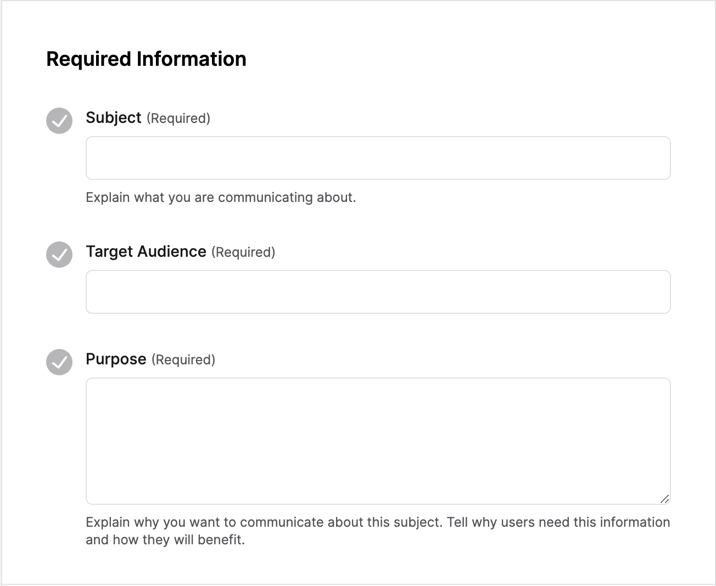
Task: Click the checkmark icon beside Target Audience
Action: point(59,255)
